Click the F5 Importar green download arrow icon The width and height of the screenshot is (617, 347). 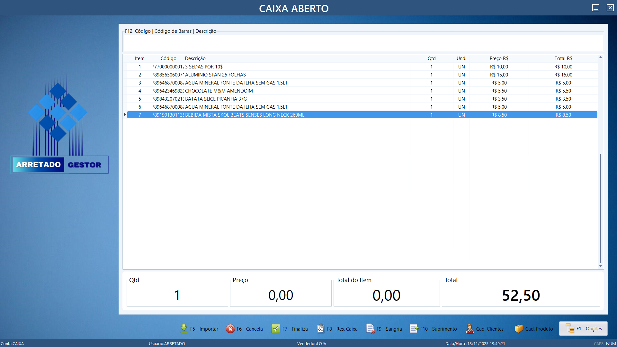tap(183, 329)
